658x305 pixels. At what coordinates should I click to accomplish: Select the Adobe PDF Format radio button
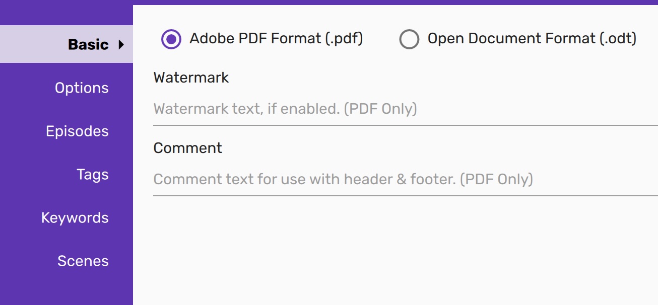[171, 39]
